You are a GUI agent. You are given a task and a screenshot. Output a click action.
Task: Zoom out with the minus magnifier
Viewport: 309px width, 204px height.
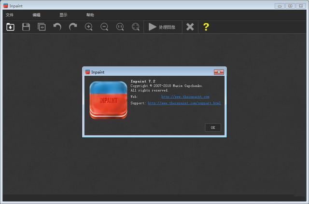(104, 27)
